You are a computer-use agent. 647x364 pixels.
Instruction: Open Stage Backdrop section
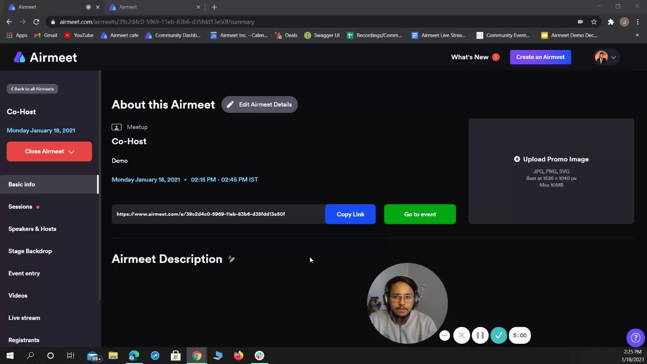(30, 251)
